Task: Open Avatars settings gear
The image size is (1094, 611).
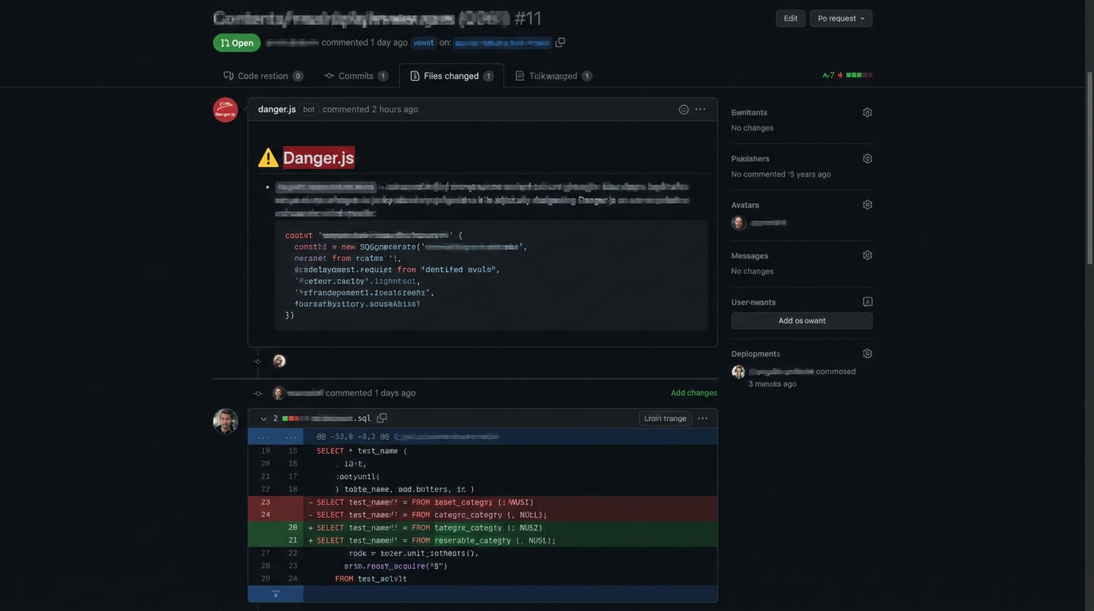Action: (867, 204)
